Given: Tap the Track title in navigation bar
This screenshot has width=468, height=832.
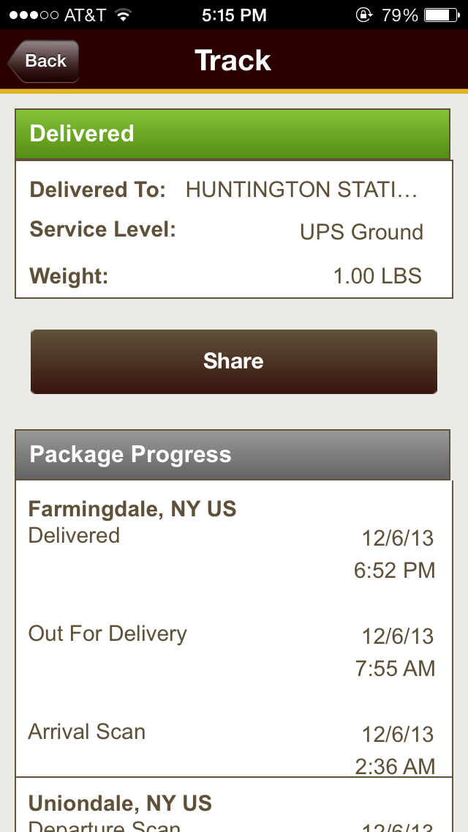Looking at the screenshot, I should point(233,61).
